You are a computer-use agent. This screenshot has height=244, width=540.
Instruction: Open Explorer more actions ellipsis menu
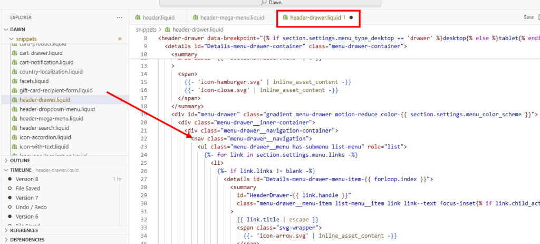(119, 17)
